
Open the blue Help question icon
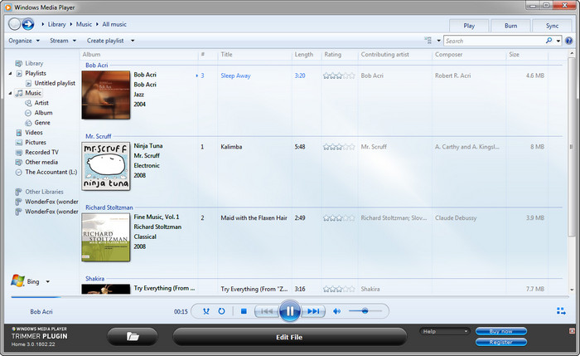point(569,41)
